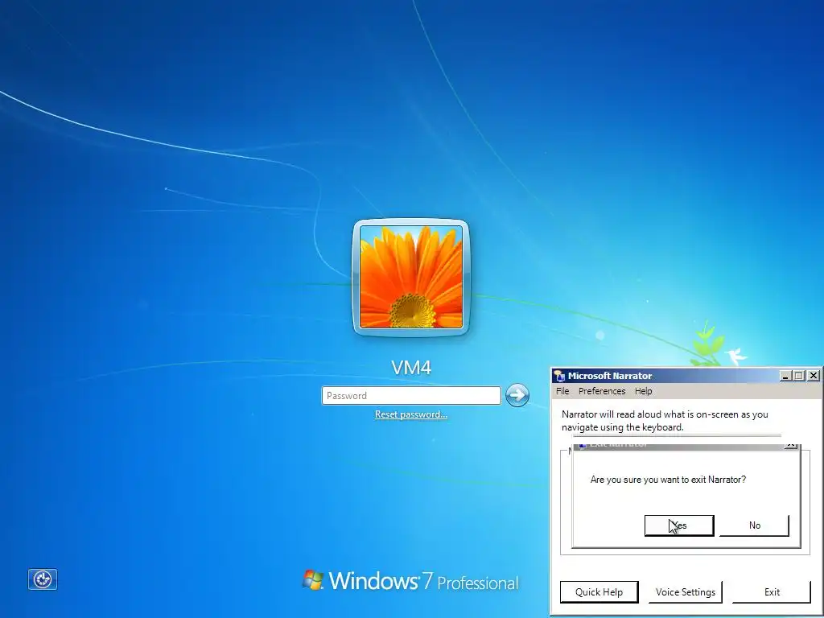The width and height of the screenshot is (824, 618).
Task: Confirm exit by clicking Yes
Action: click(x=679, y=525)
